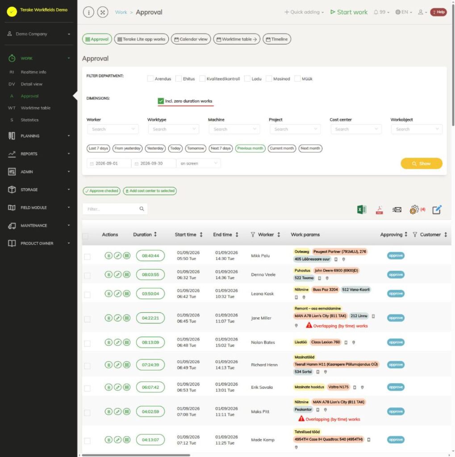The height and width of the screenshot is (457, 455).
Task: Click the start date field 2026-09-01
Action: (109, 163)
